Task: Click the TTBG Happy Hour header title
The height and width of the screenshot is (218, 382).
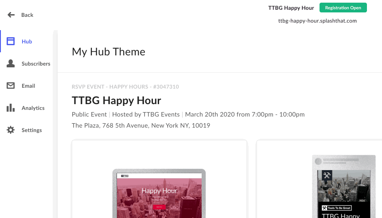Action: [x=291, y=8]
